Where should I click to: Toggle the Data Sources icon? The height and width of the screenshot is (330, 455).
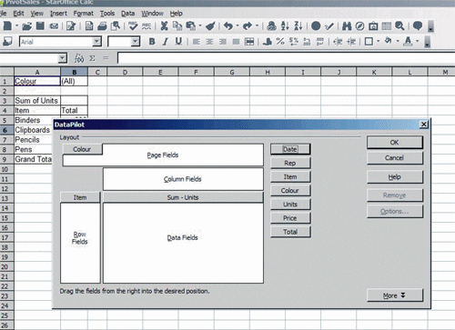click(387, 26)
